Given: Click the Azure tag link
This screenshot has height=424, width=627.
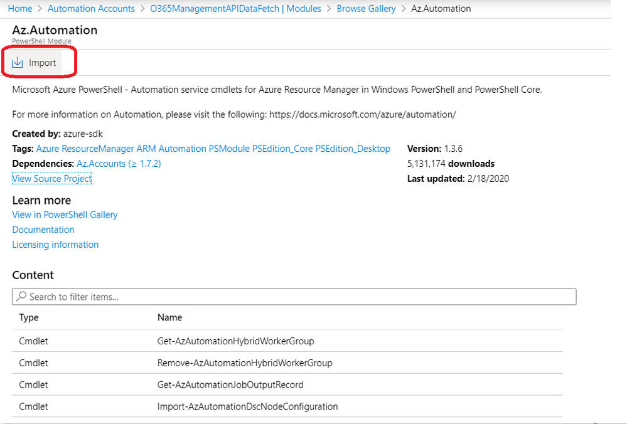Looking at the screenshot, I should 48,149.
